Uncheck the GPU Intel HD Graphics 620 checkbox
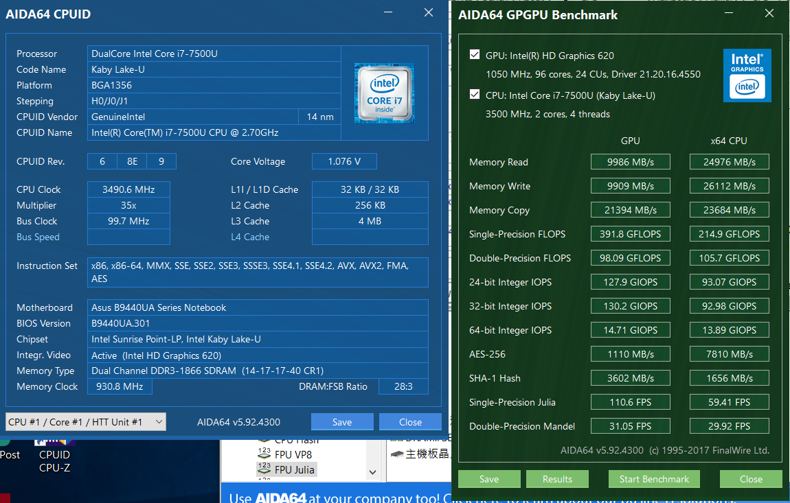Viewport: 790px width, 503px height. click(475, 54)
